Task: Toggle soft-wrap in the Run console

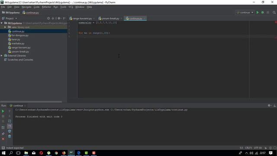Action: [10, 121]
